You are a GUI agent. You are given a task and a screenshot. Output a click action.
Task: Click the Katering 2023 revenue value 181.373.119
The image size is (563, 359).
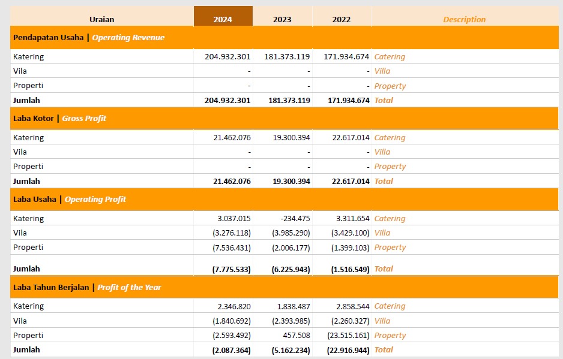287,57
